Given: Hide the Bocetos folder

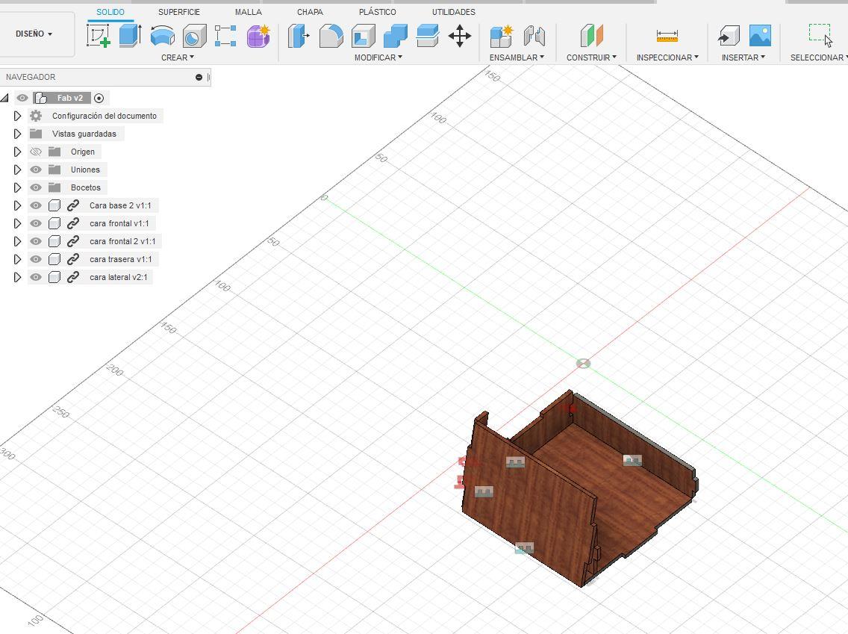Looking at the screenshot, I should point(36,187).
